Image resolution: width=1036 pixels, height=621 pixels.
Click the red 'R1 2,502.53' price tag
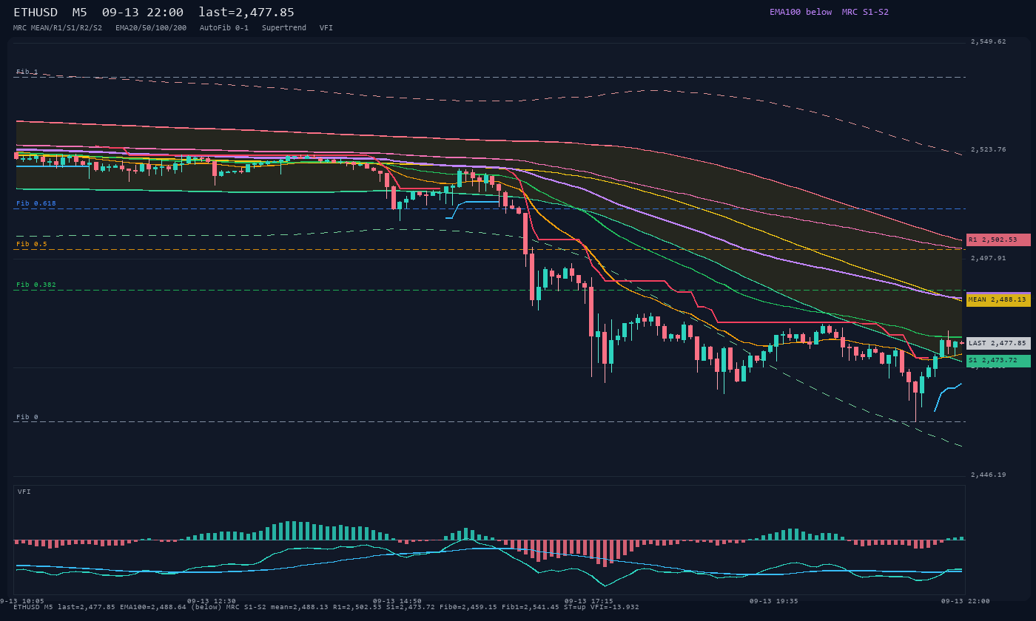coord(998,240)
